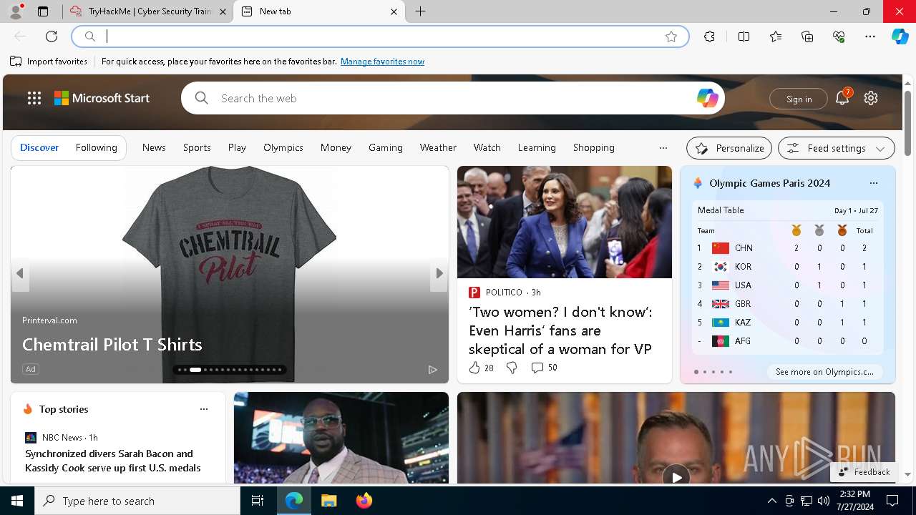Open page settings gear
This screenshot has height=515, width=916.
click(871, 98)
